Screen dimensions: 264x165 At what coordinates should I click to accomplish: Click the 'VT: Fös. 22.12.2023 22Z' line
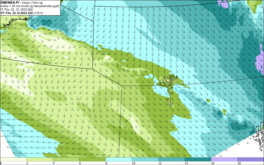(17, 13)
